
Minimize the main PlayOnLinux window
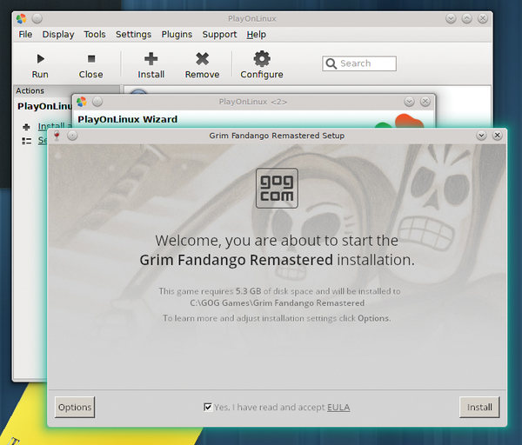point(451,18)
